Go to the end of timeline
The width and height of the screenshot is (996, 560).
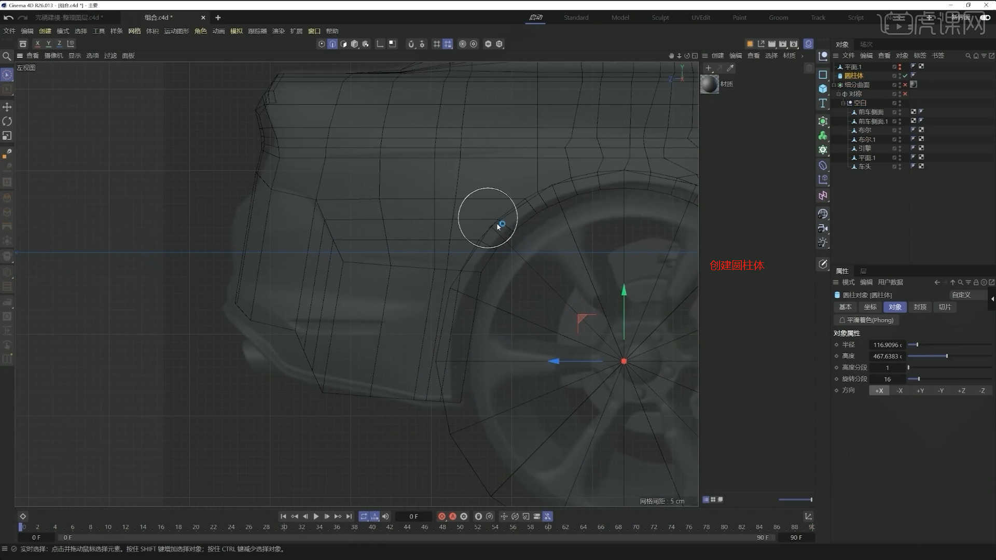(349, 516)
